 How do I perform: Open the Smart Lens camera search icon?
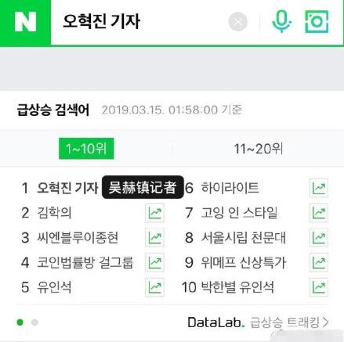click(317, 22)
